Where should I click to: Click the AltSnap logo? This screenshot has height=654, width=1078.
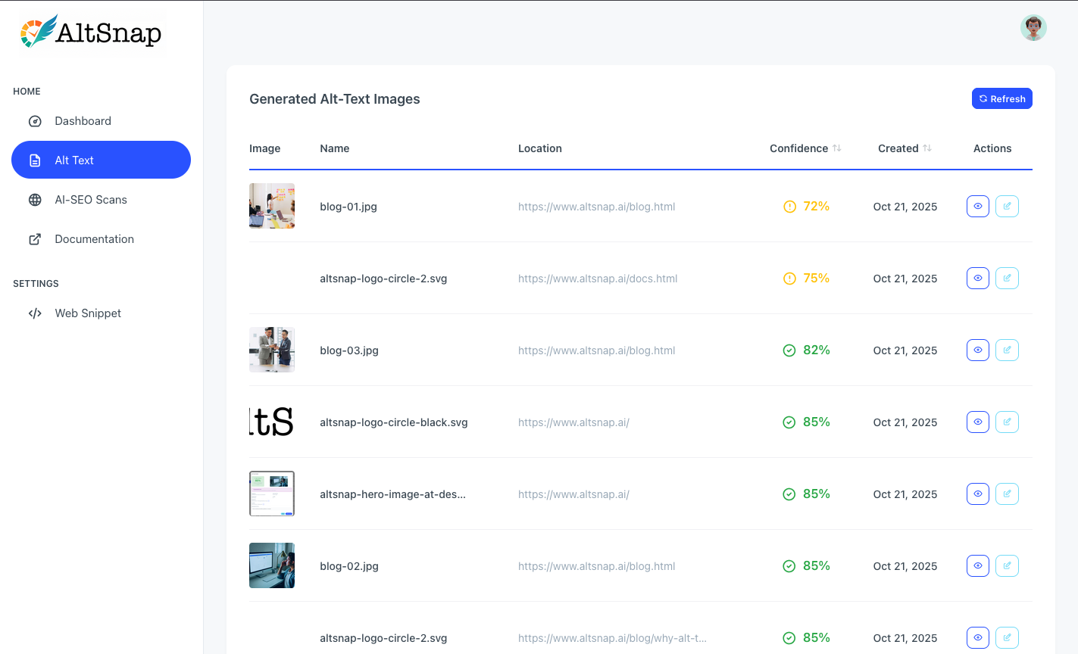[91, 33]
